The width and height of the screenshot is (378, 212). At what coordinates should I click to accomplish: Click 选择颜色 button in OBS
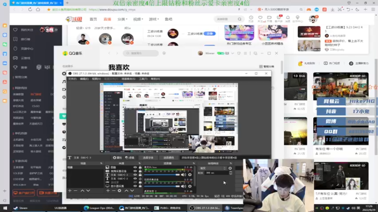169,158
